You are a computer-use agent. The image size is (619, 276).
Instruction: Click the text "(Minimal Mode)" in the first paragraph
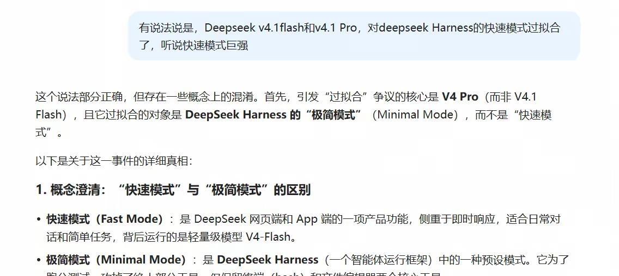tap(415, 115)
